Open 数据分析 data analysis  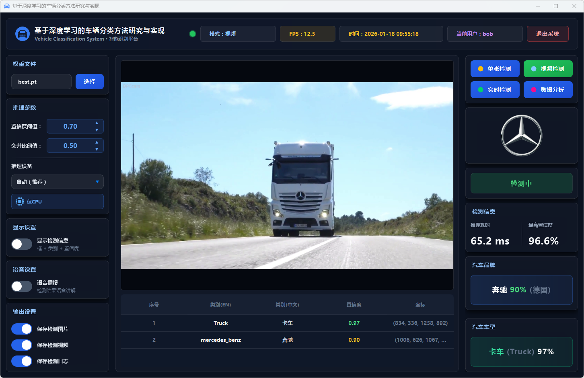(548, 90)
